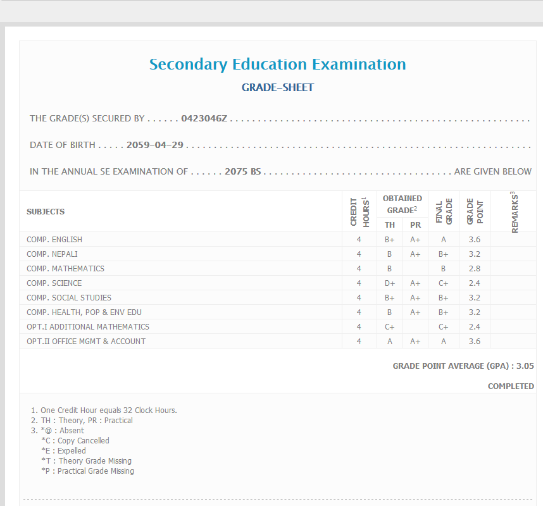The image size is (543, 506).
Task: Click the Practical Grade Missing footnote
Action: 95,471
